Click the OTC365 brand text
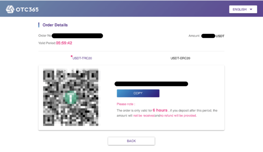Viewport: 263px width, 152px height. click(x=27, y=9)
